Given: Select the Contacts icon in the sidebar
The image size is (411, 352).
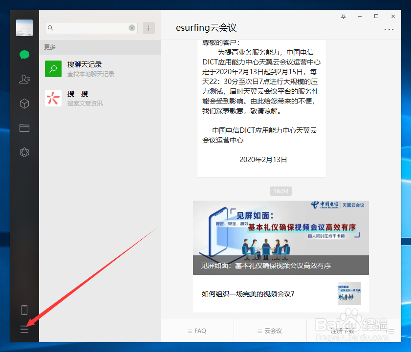Looking at the screenshot, I should pyautogui.click(x=24, y=79).
